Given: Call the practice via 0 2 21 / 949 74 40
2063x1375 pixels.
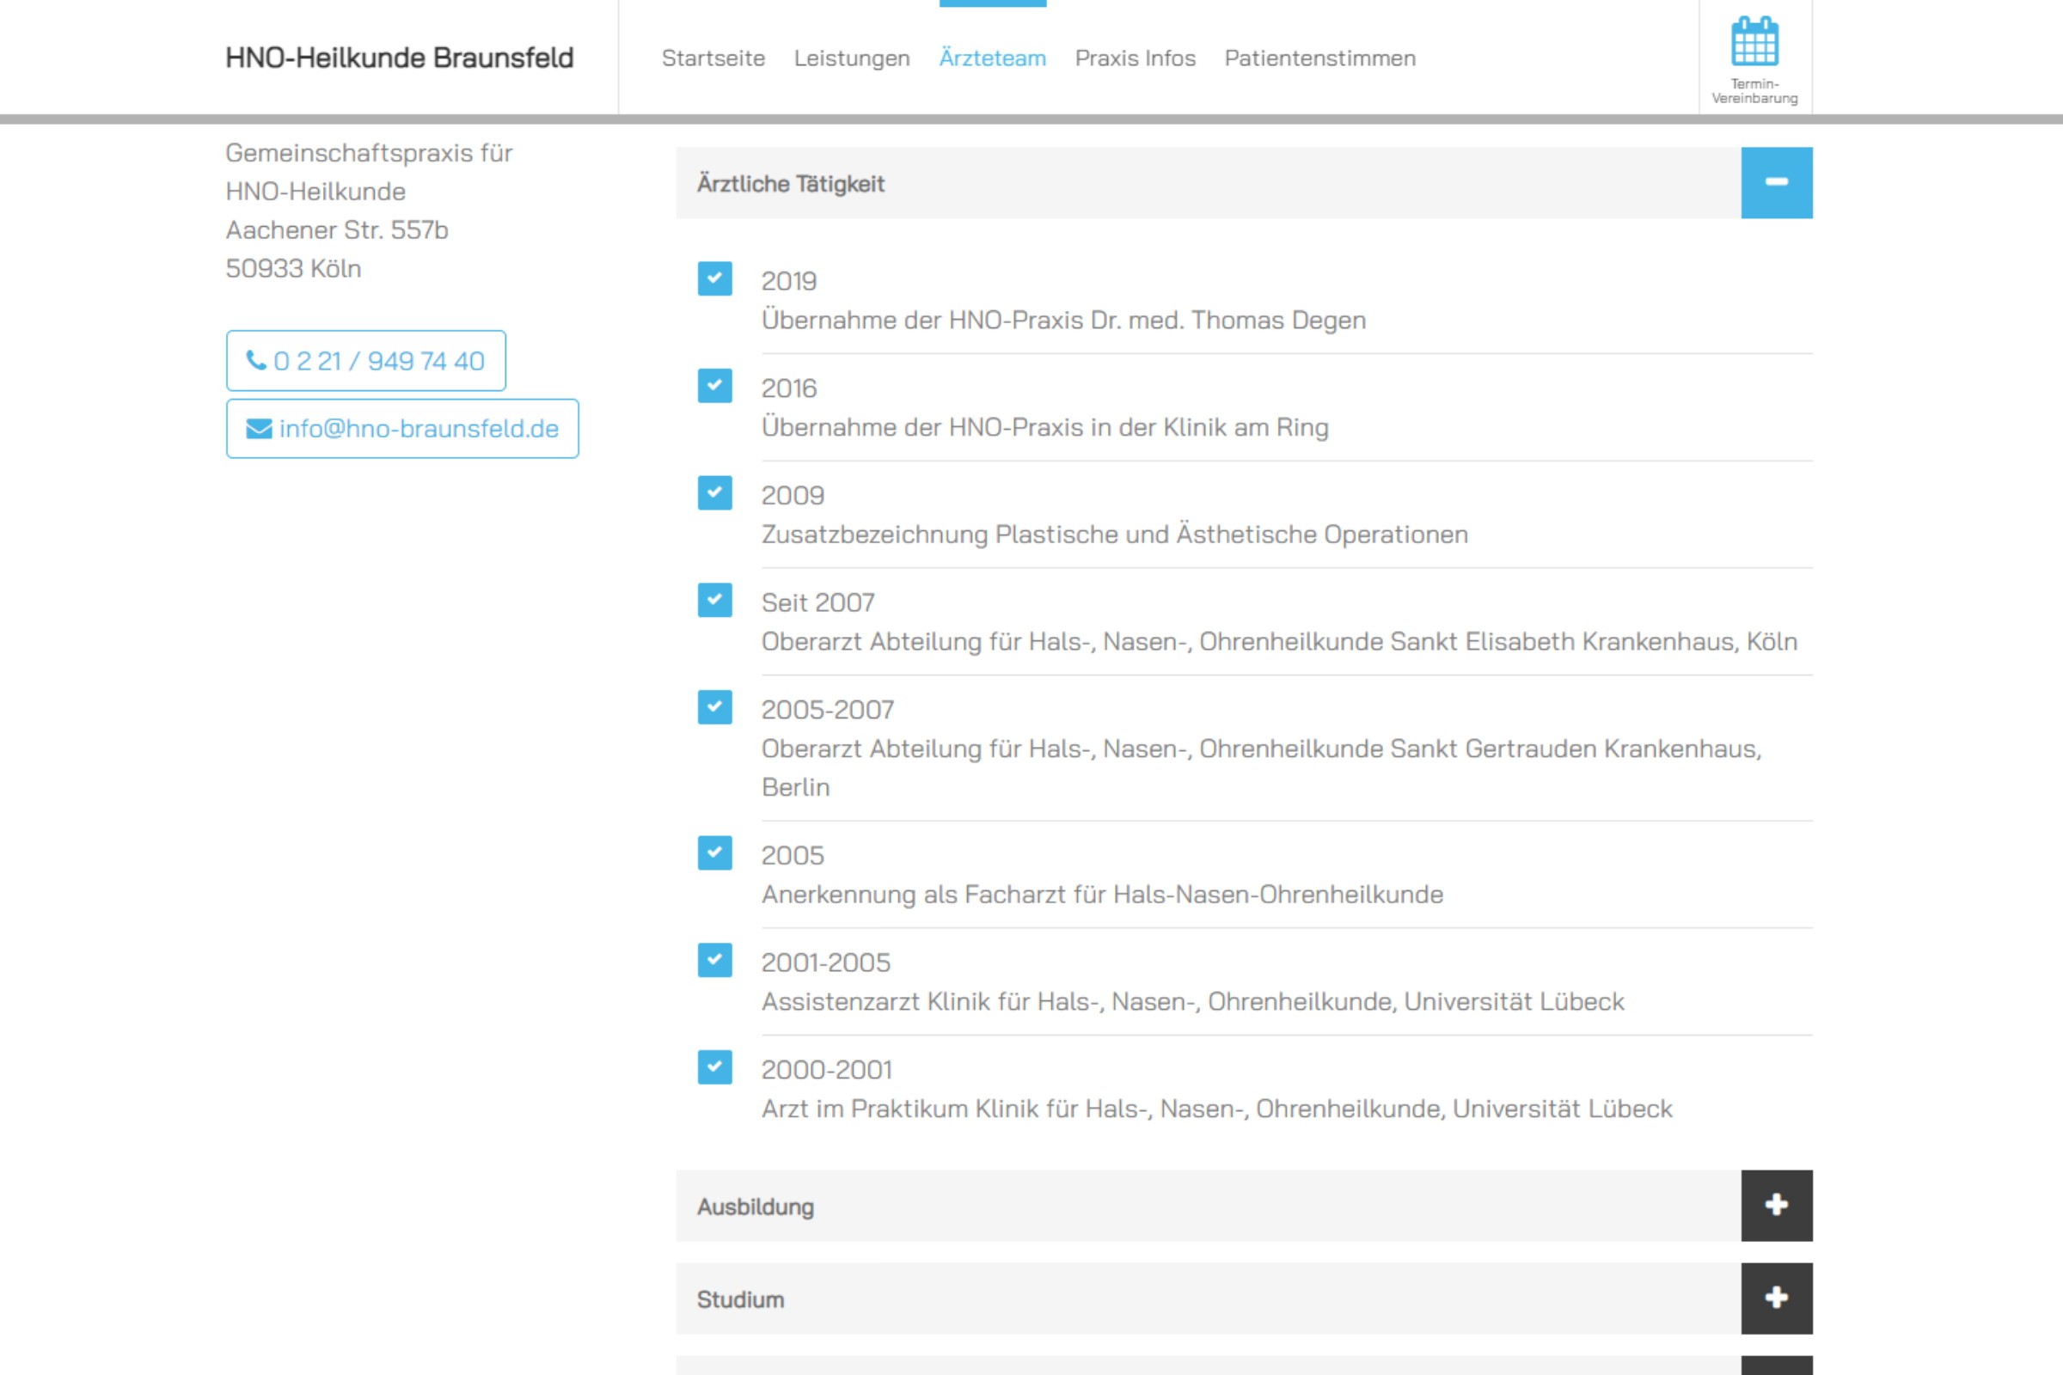Looking at the screenshot, I should pyautogui.click(x=378, y=360).
